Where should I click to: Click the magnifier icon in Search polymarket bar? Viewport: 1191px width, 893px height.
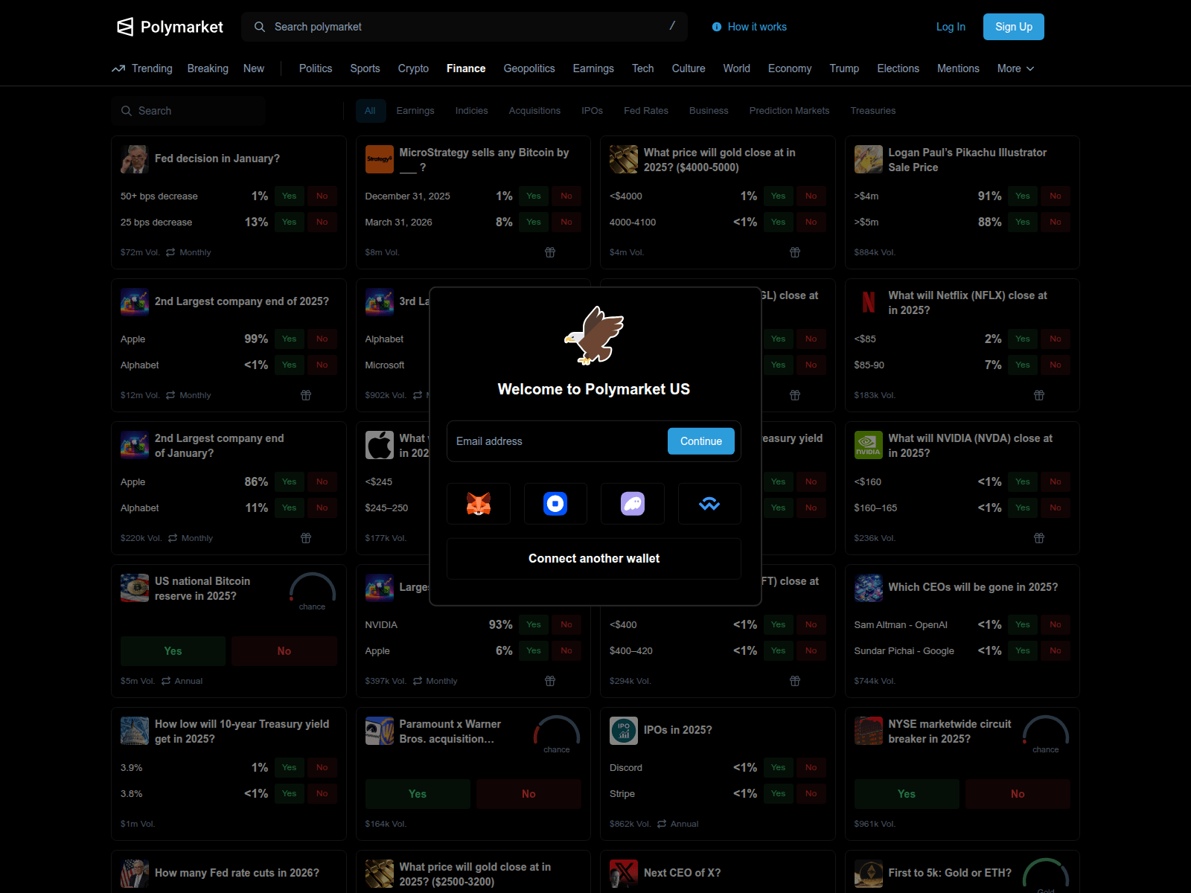coord(260,27)
